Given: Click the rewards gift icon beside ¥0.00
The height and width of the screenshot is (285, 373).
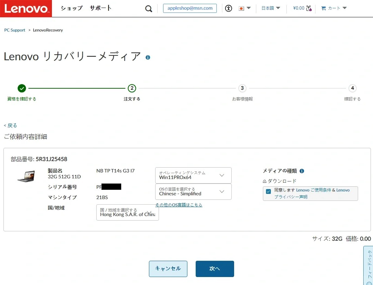Looking at the screenshot, I should coord(309,8).
